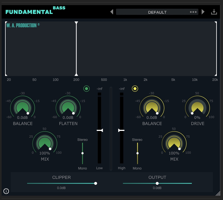Click the yellow high band MIX knob
This screenshot has width=223, height=200.
click(x=174, y=144)
